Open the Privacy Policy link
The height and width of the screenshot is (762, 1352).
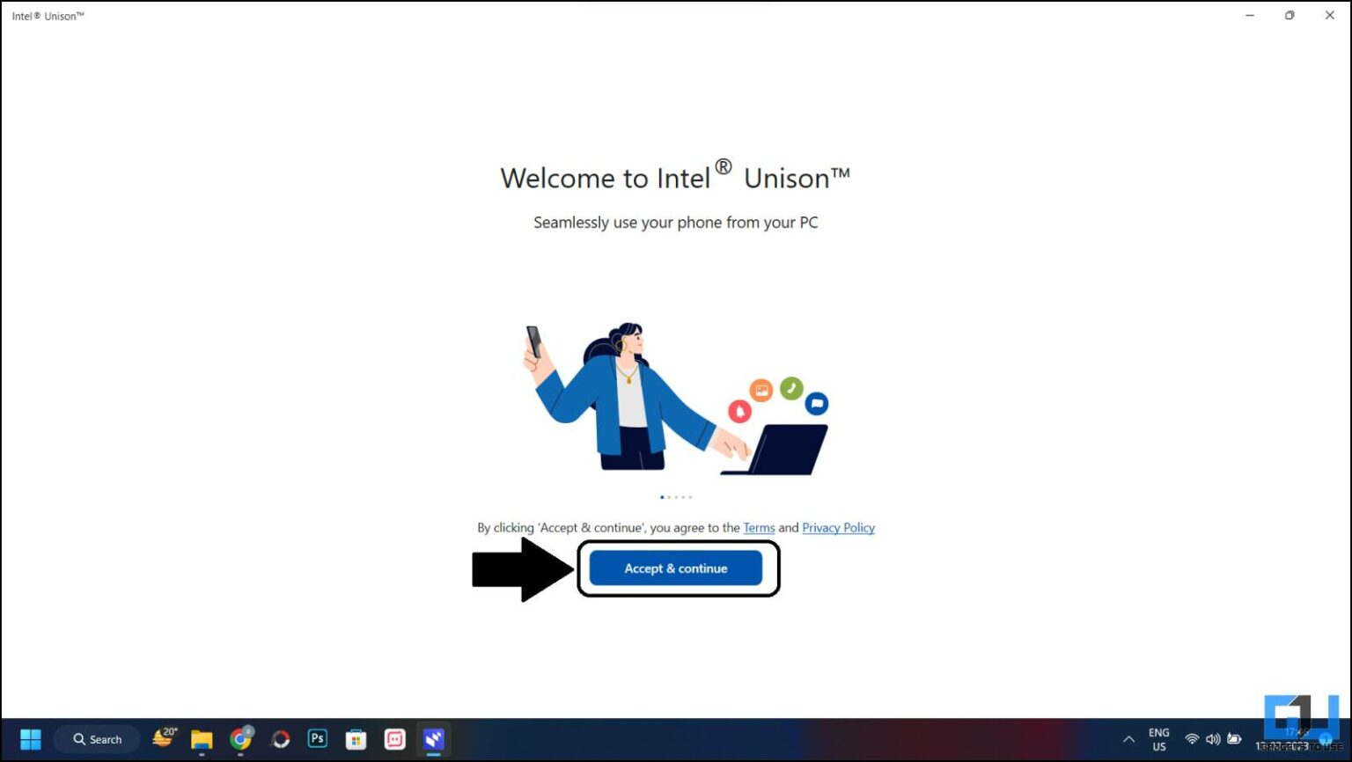tap(838, 527)
